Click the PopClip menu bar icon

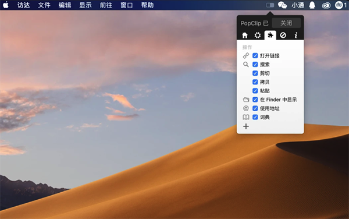tap(270, 5)
